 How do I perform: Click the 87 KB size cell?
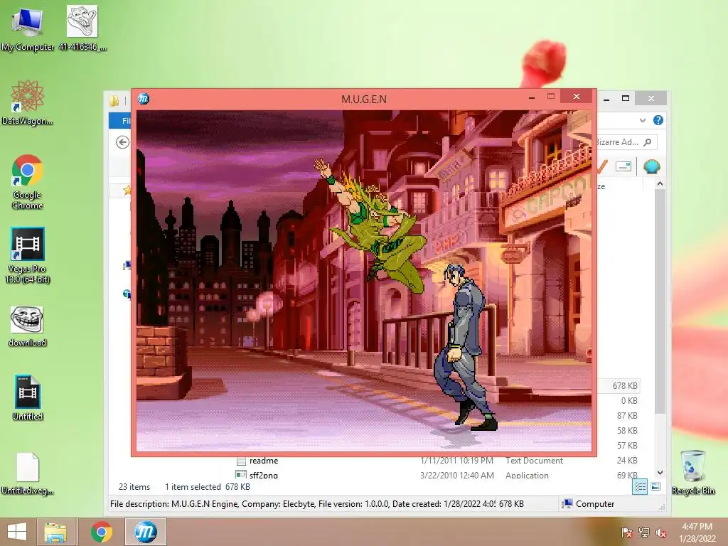pos(627,415)
